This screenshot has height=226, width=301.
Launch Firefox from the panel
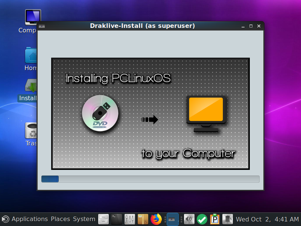tap(156, 219)
